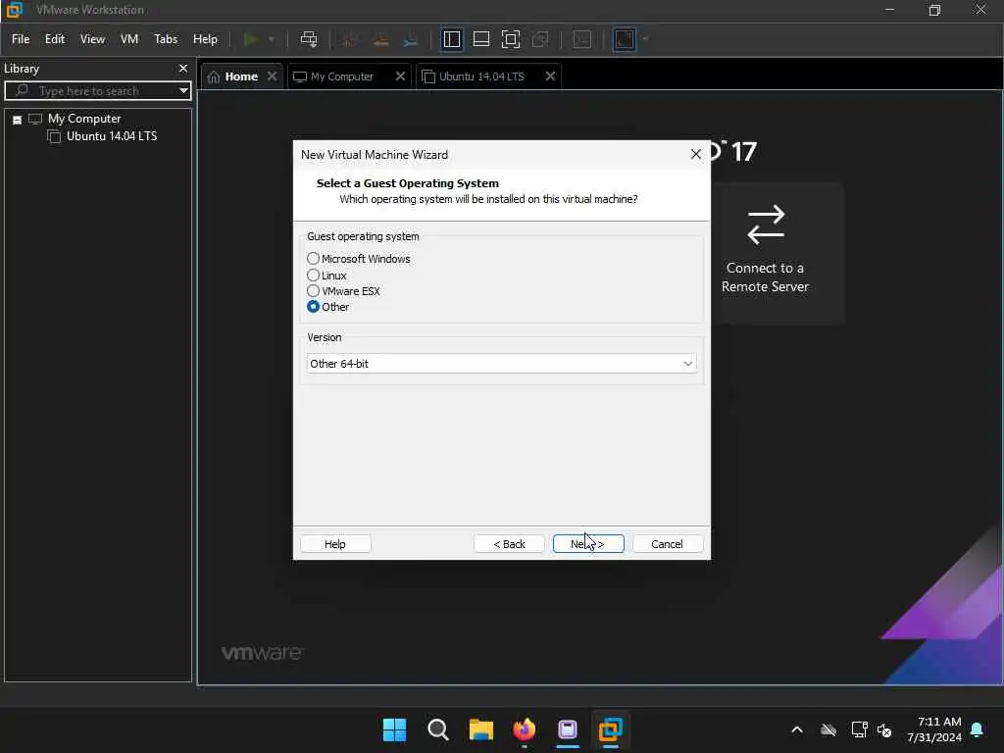Click the network tray icon
This screenshot has width=1004, height=753.
tap(859, 729)
